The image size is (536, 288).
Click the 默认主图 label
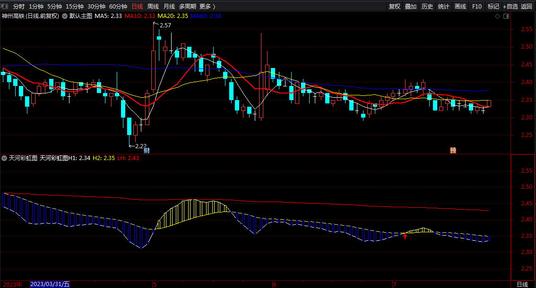pyautogui.click(x=81, y=16)
